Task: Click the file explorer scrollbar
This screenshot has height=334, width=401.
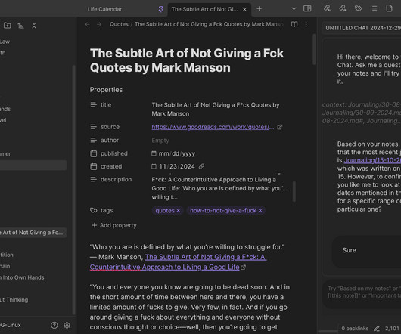Action: pyautogui.click(x=74, y=190)
